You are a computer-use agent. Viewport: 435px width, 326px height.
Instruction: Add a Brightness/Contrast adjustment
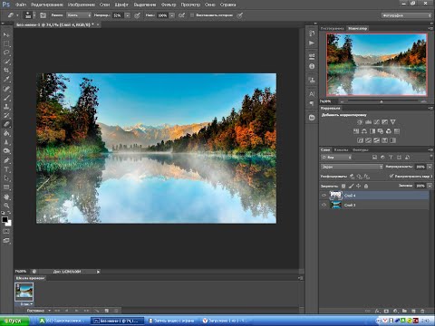tap(360, 122)
